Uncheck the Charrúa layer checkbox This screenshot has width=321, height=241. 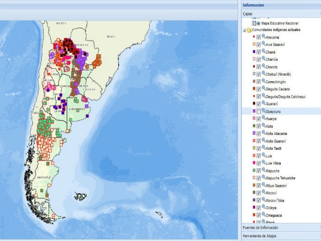[x=258, y=60]
